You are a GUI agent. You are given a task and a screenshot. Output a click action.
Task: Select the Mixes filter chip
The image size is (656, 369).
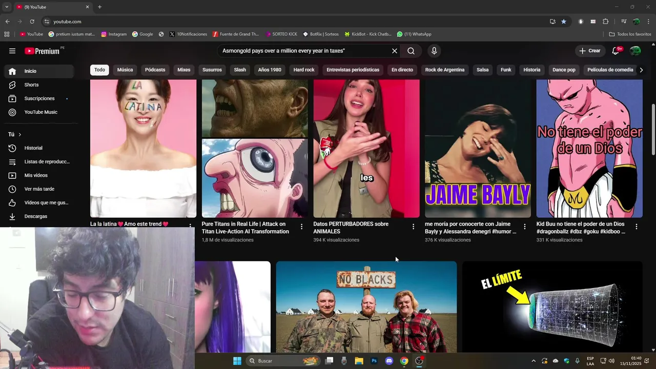coord(184,70)
